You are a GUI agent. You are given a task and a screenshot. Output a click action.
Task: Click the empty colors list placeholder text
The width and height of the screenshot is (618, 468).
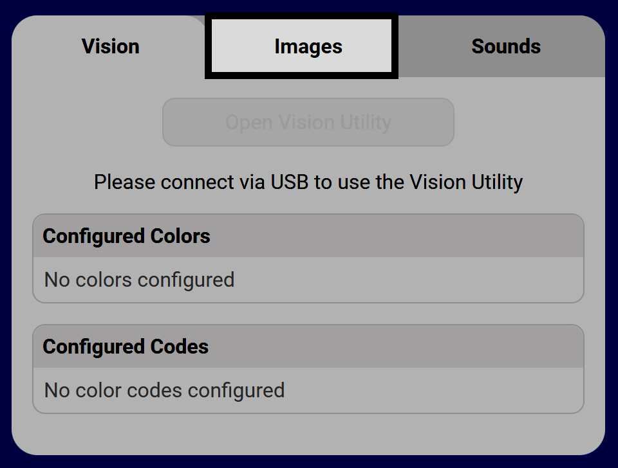139,280
